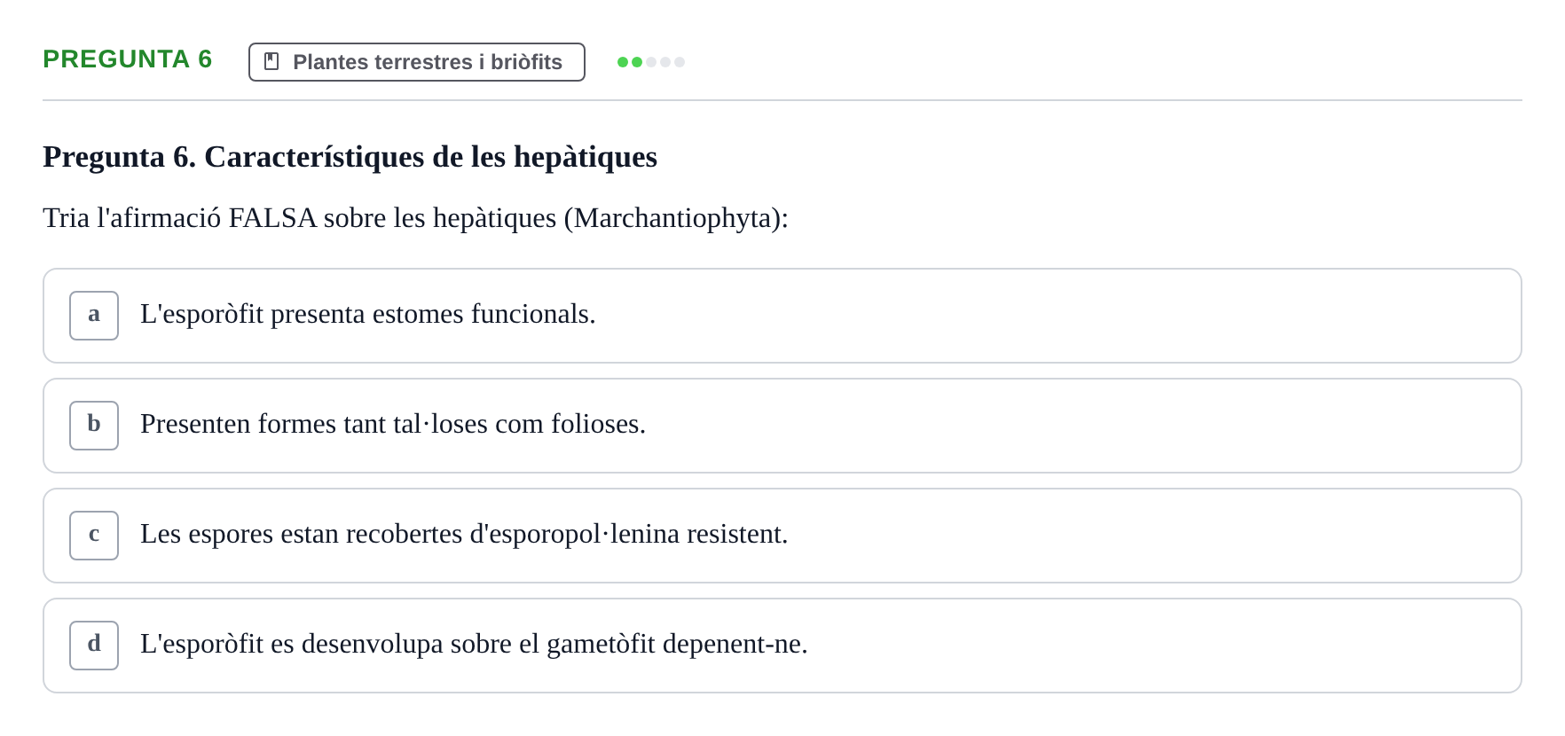Click the book icon in the topic tag
This screenshot has height=736, width=1565.
coord(271,61)
